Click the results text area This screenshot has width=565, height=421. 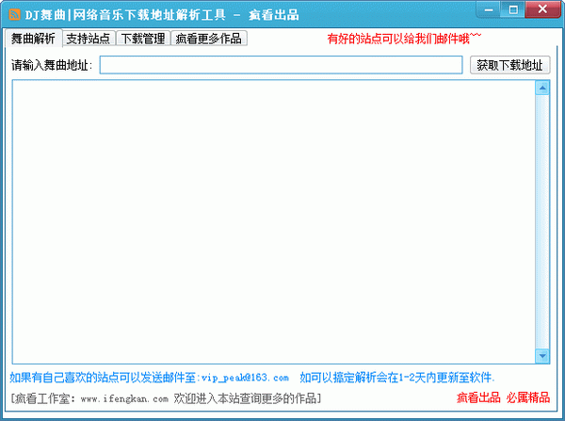[x=273, y=221]
